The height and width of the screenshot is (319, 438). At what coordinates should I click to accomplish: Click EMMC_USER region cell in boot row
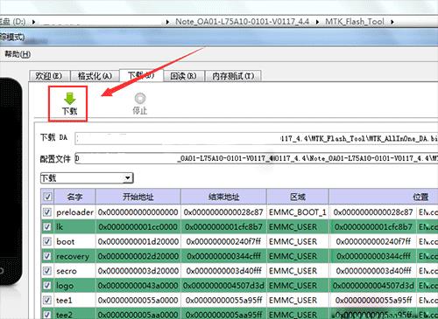[x=298, y=241]
